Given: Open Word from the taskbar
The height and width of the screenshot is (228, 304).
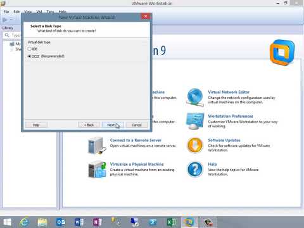Looking at the screenshot, I should 79,222.
